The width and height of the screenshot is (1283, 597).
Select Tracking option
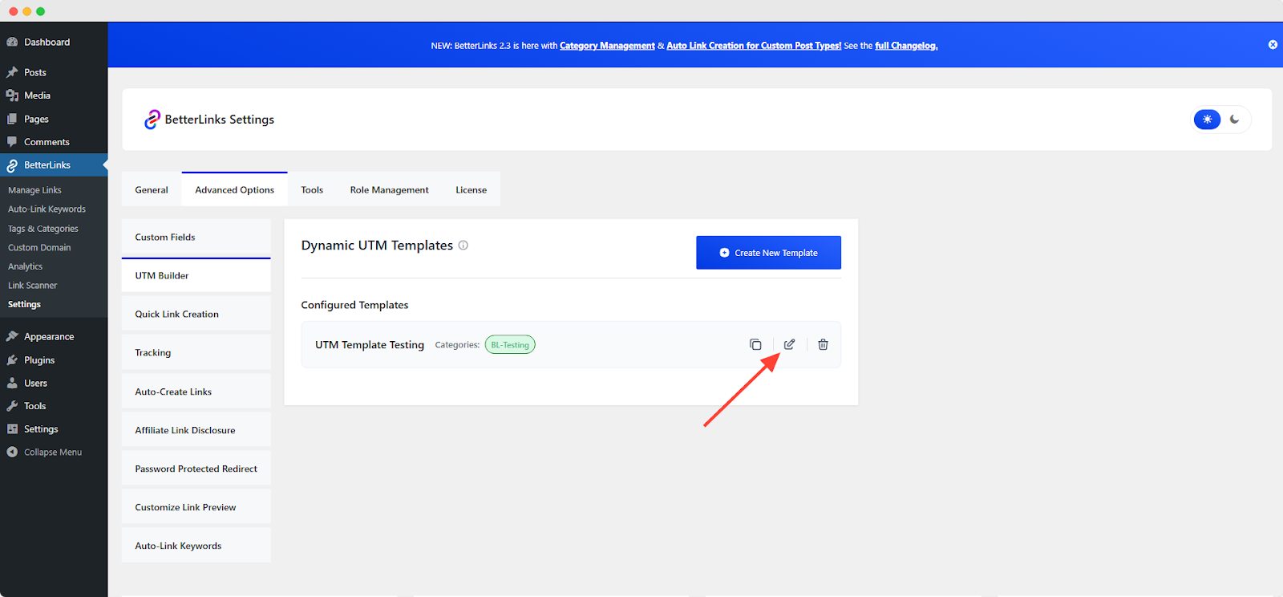tap(196, 353)
